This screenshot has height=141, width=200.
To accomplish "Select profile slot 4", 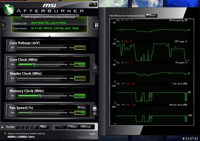I will tap(32, 127).
